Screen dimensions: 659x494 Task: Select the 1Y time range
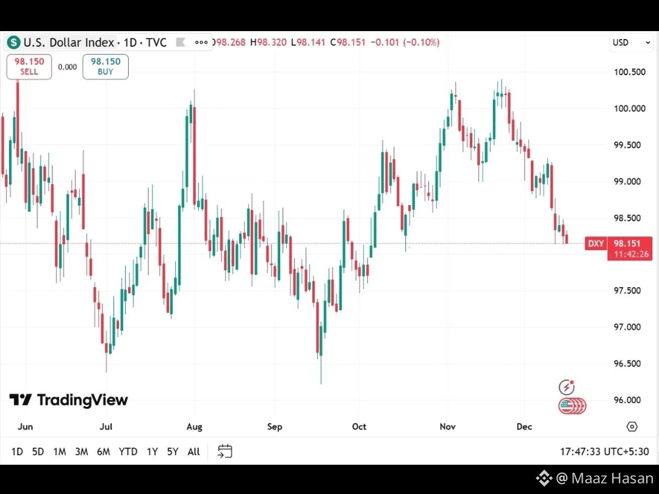(x=152, y=451)
